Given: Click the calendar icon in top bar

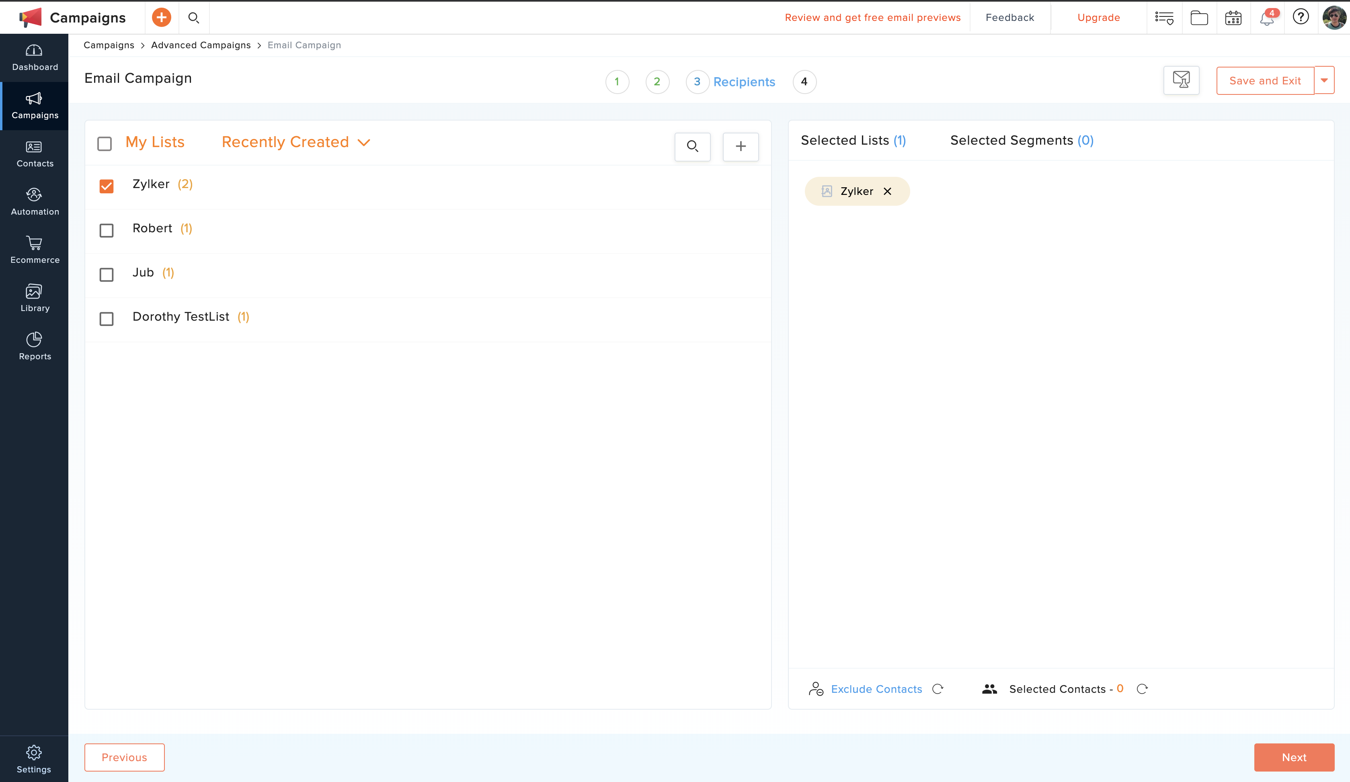Looking at the screenshot, I should (1233, 18).
